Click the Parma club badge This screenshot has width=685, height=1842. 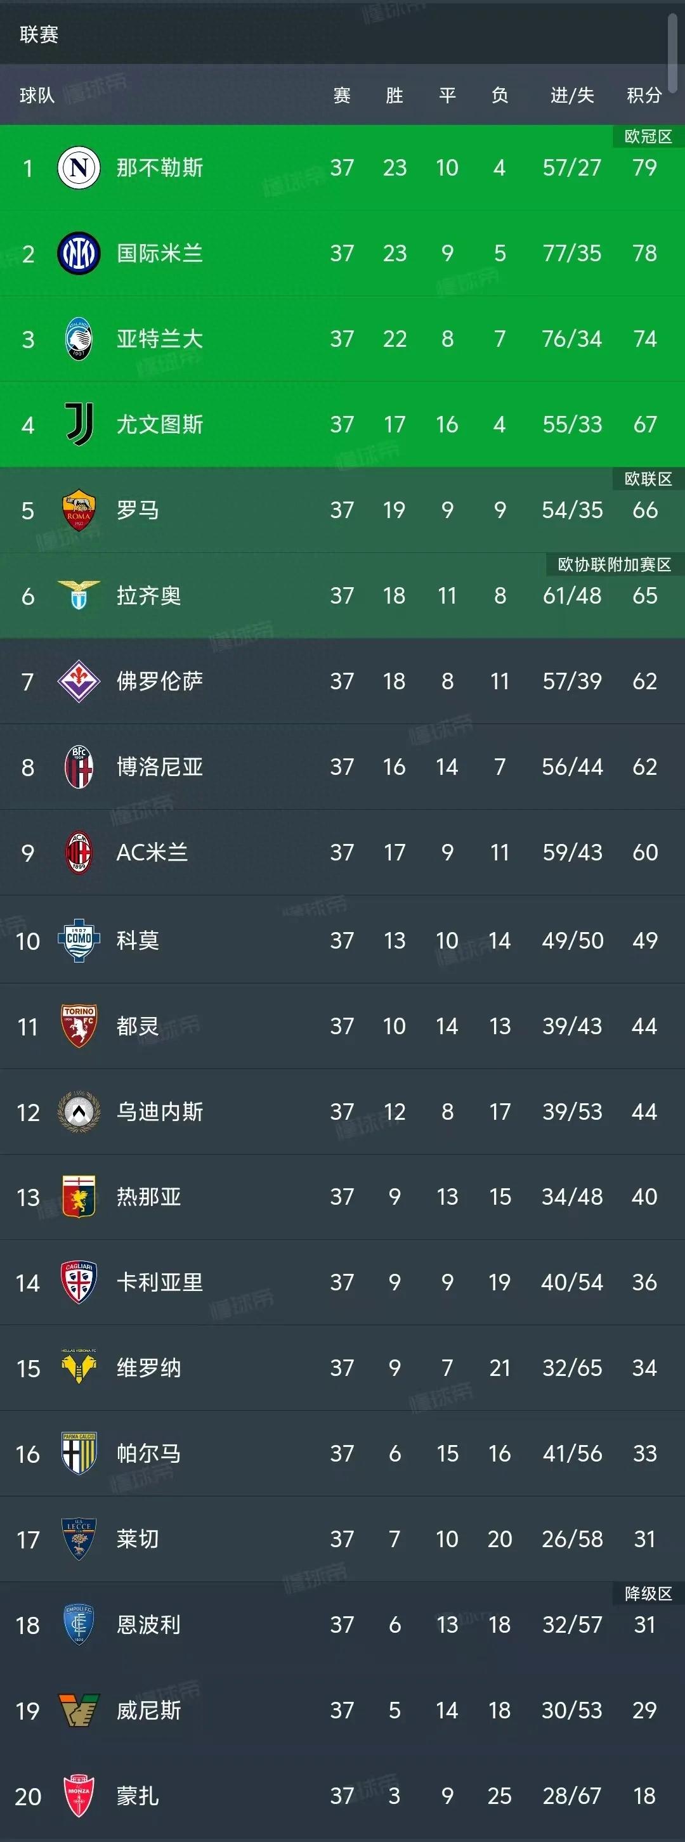[x=79, y=1453]
